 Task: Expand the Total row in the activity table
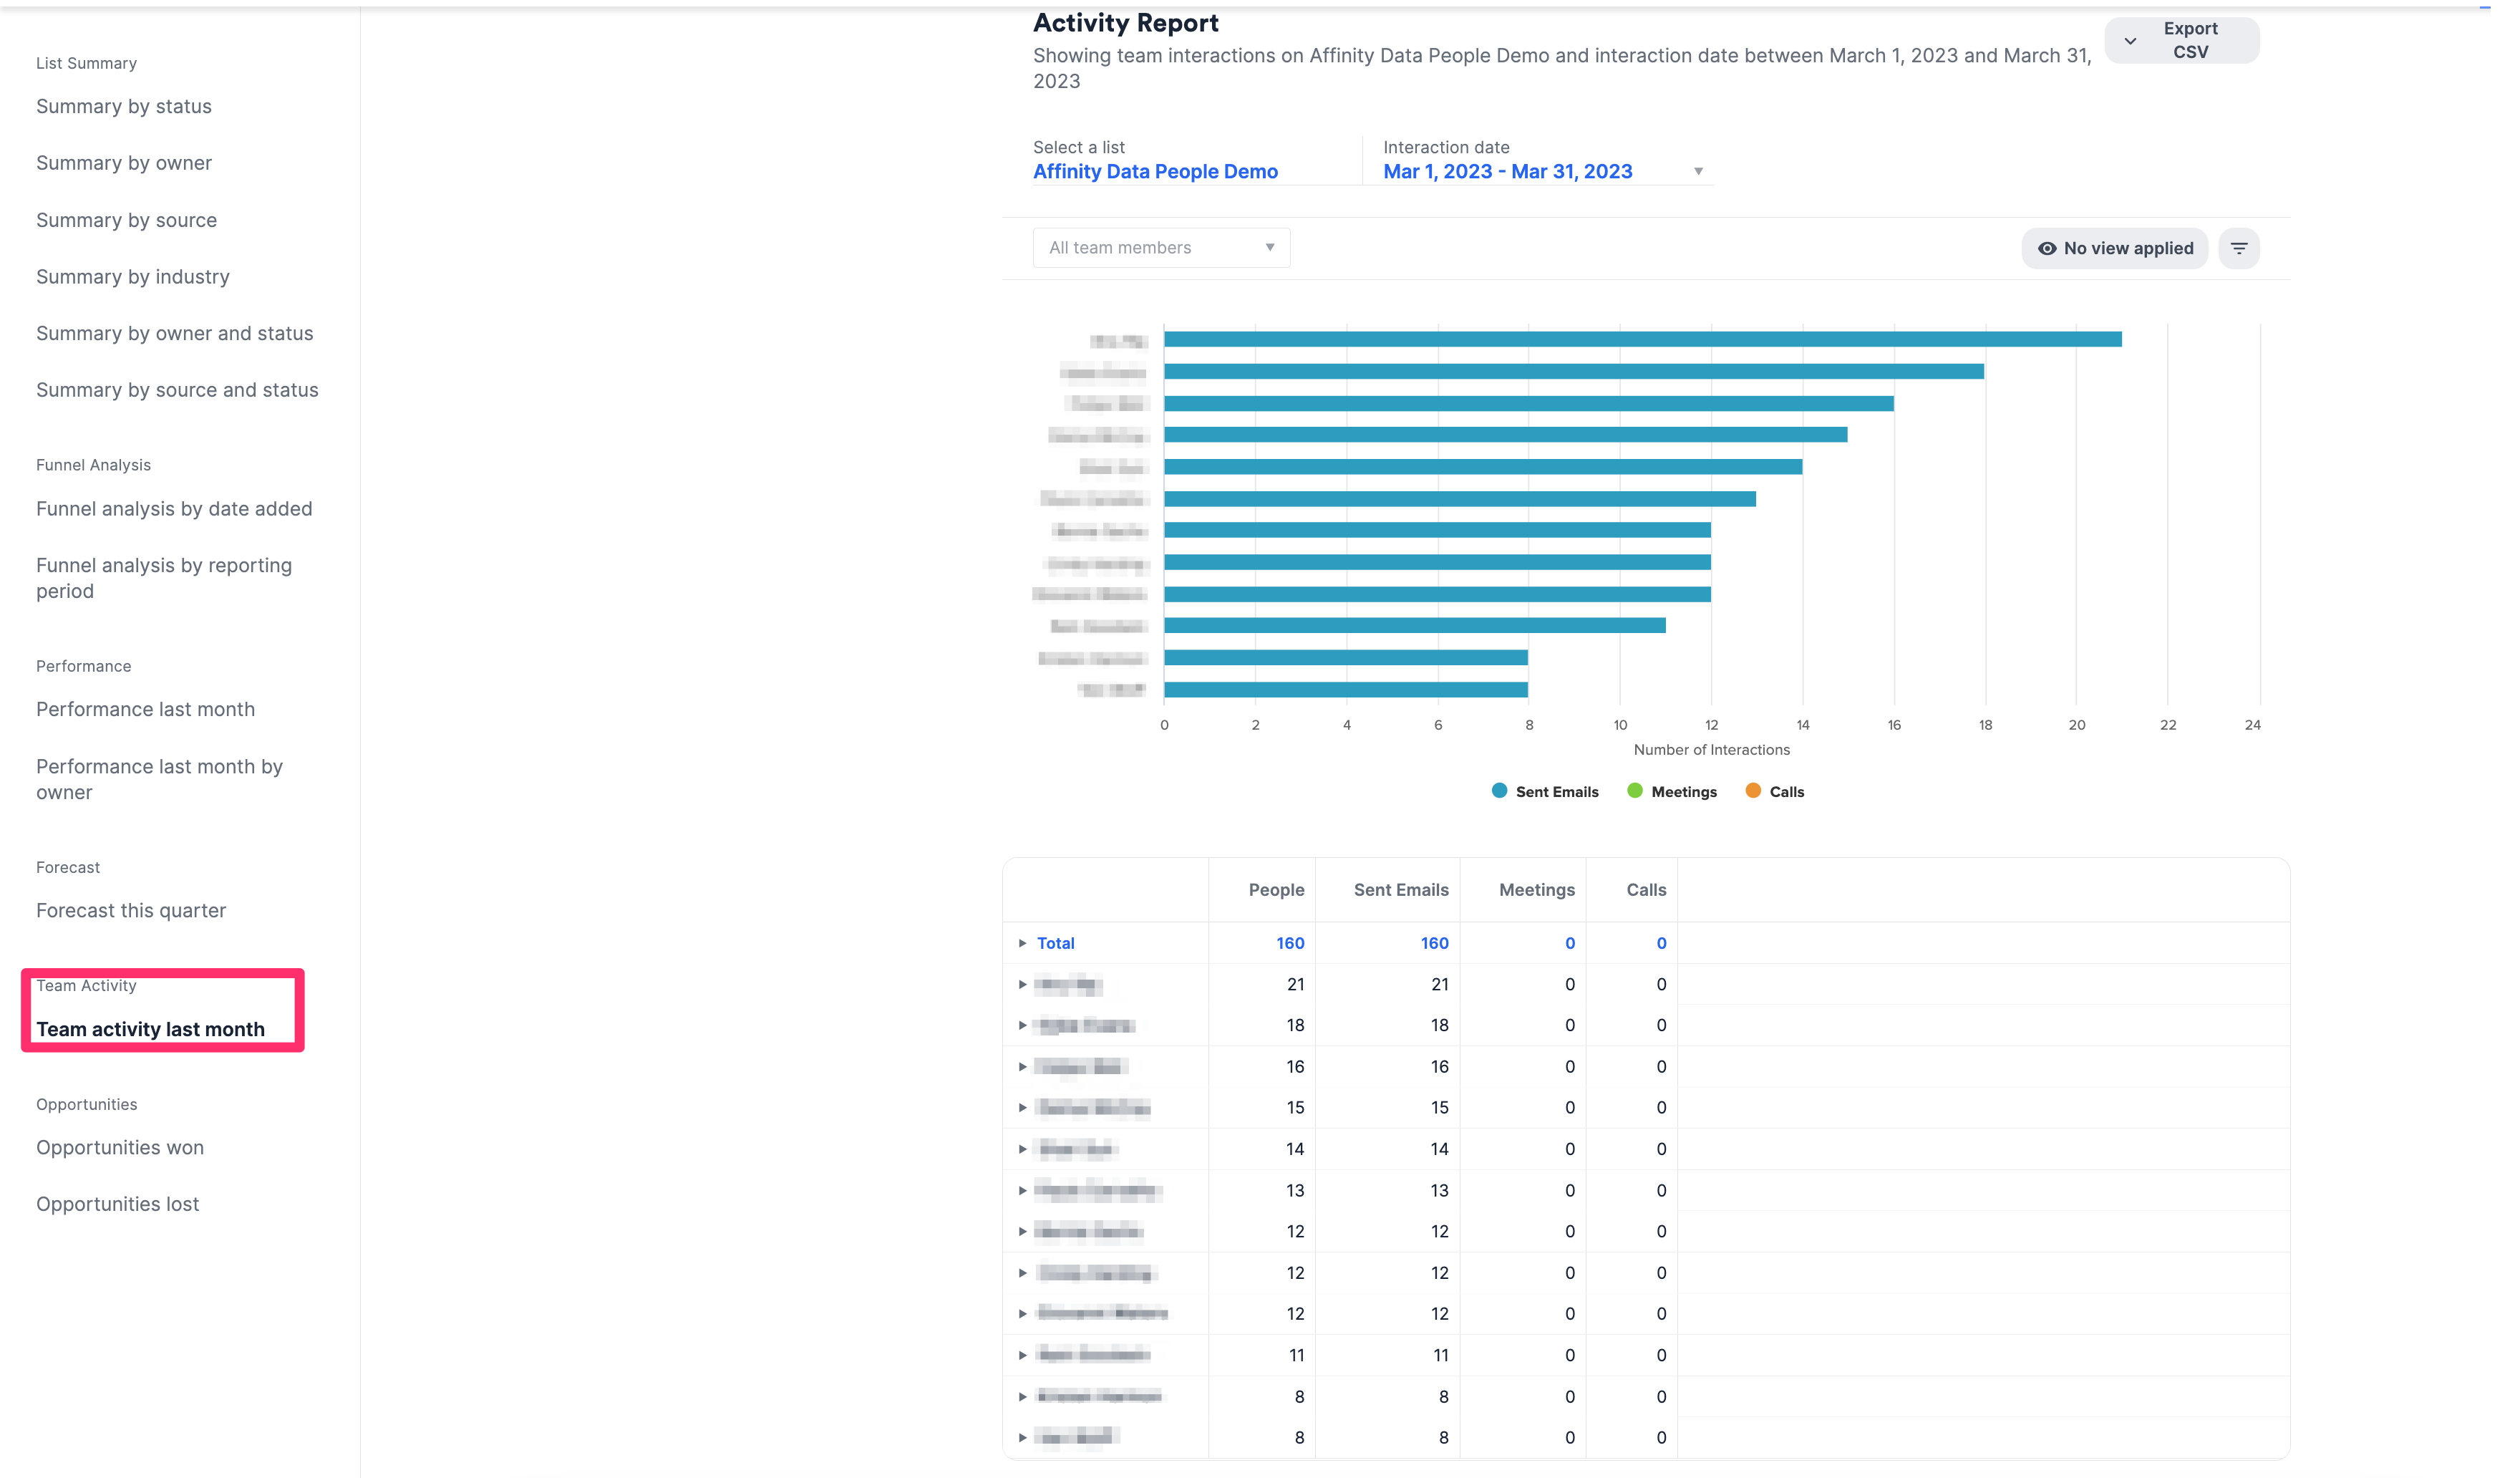click(x=1022, y=942)
